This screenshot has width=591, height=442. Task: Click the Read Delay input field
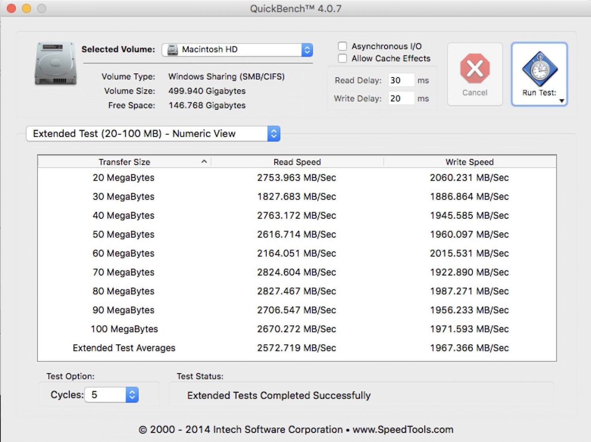click(401, 80)
